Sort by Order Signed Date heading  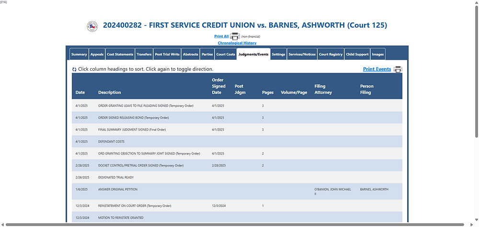click(x=219, y=86)
